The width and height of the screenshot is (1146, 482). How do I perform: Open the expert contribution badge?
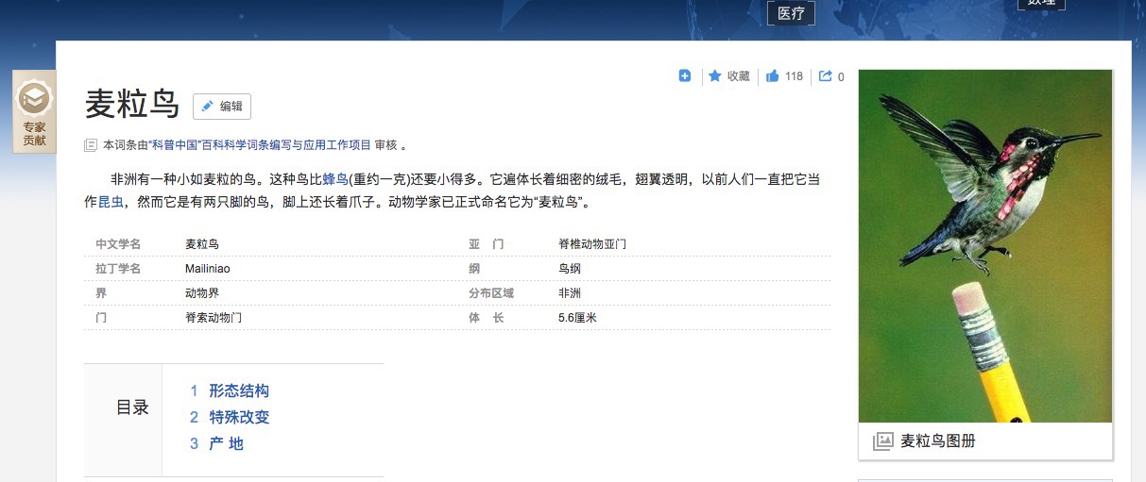pos(35,111)
